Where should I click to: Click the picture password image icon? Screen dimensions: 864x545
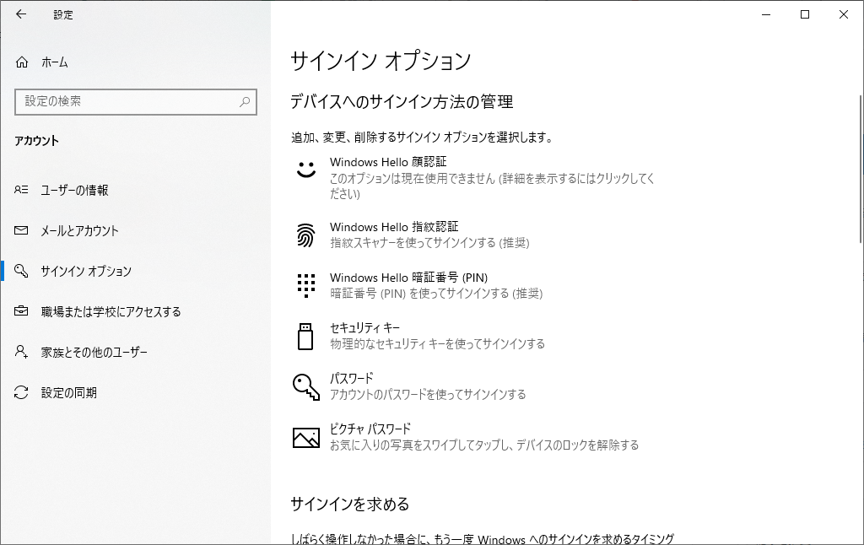point(305,437)
